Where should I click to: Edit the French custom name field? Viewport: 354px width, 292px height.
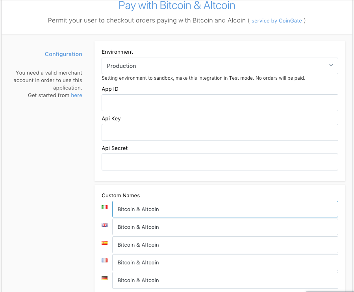[225, 262]
